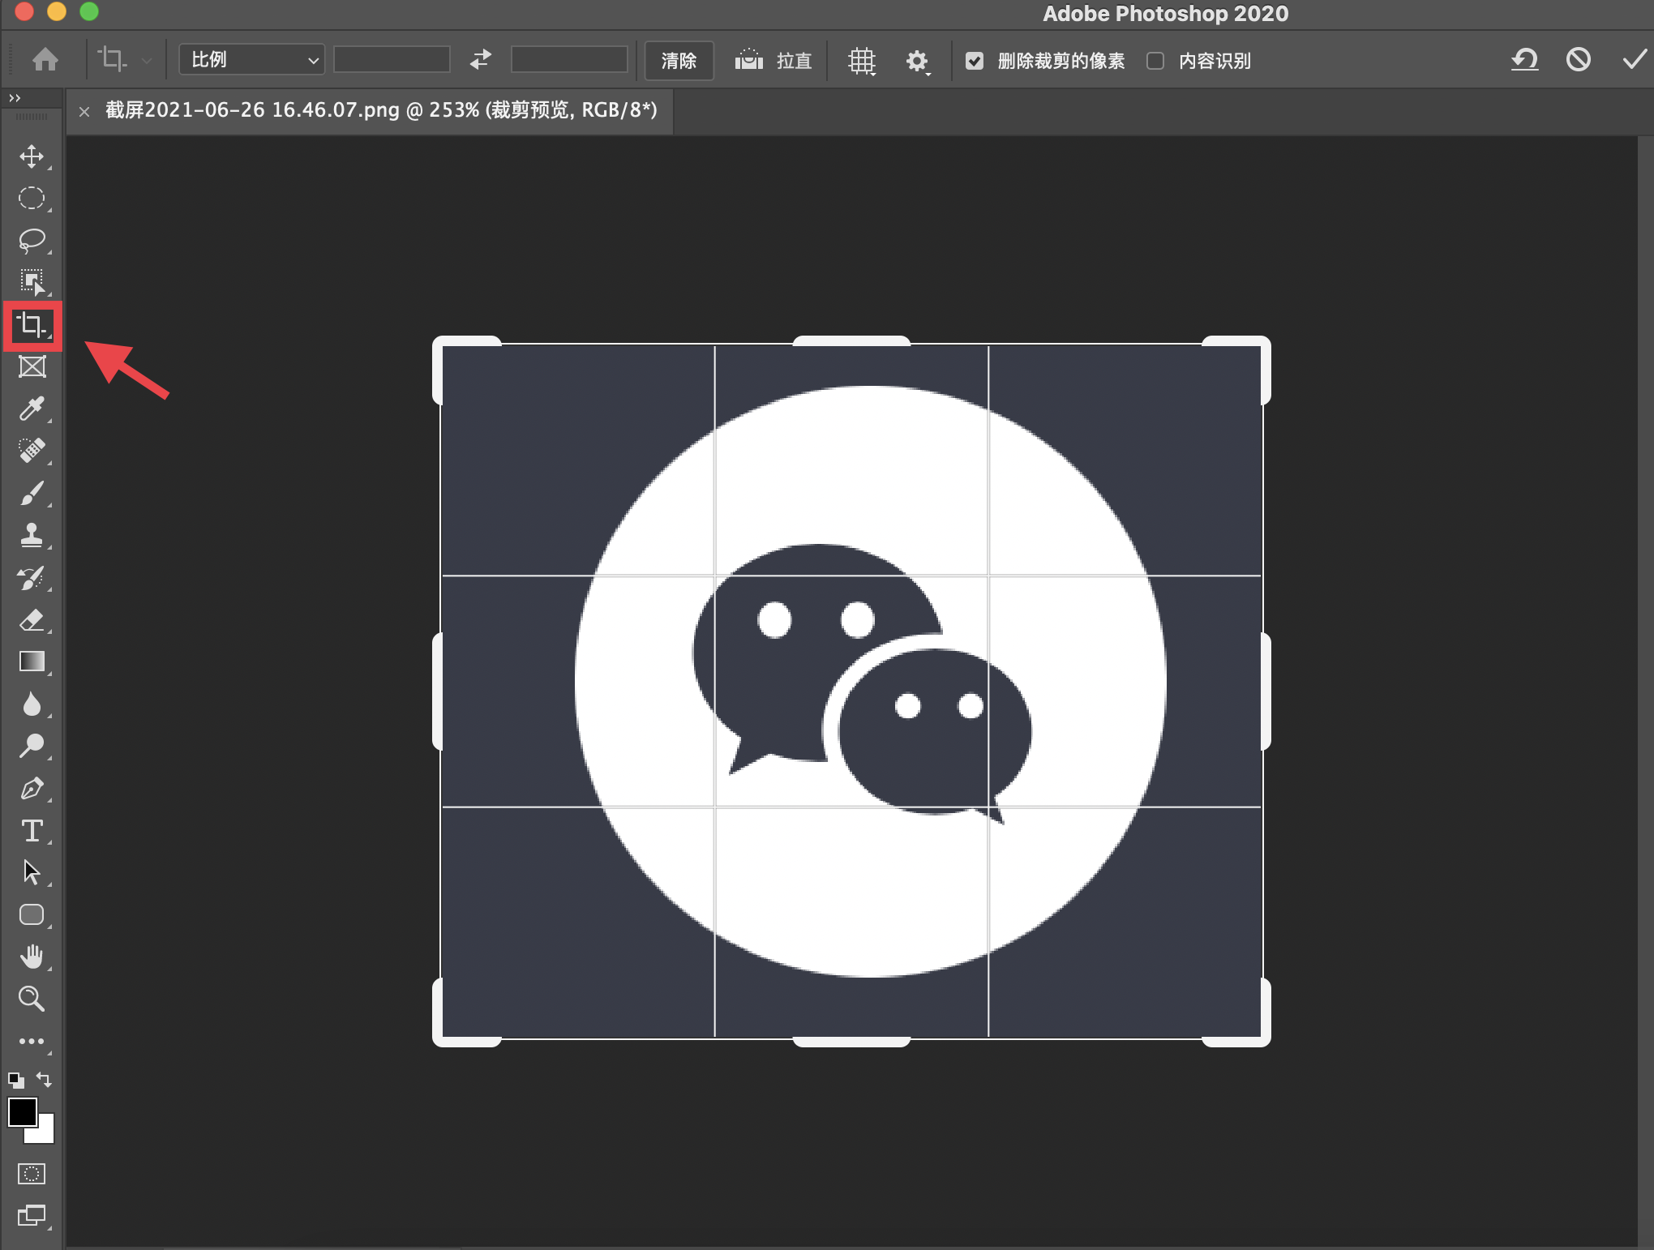Click the crop height input field
Screen dimensions: 1654x1250
click(x=569, y=60)
